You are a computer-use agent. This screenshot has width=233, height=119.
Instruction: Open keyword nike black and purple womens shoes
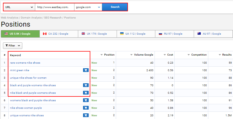(33, 93)
